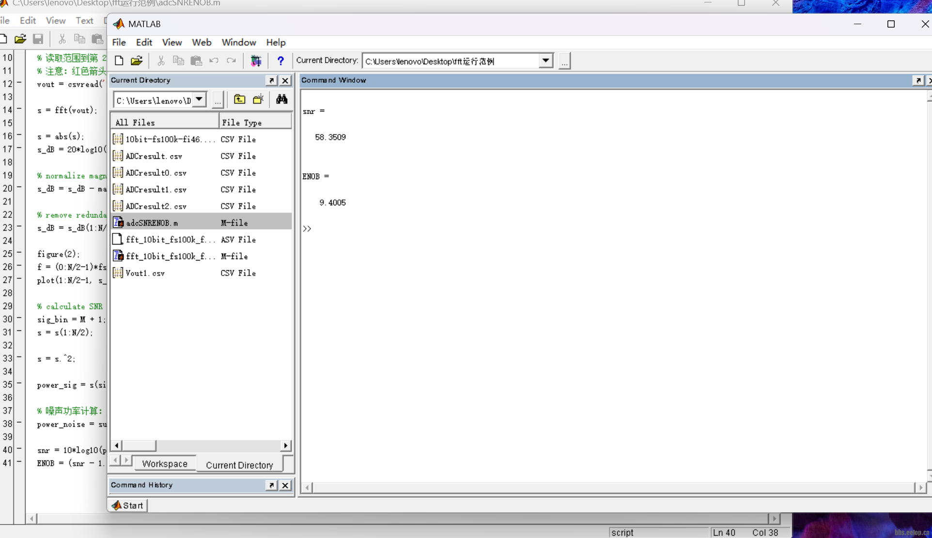Expand the main Current Directory dropdown
Screen dimensions: 932x538
(x=545, y=61)
